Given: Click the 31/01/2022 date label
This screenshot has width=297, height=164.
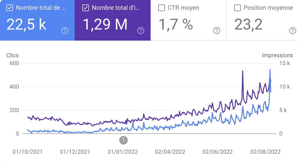Looking at the screenshot, I should tap(123, 152).
